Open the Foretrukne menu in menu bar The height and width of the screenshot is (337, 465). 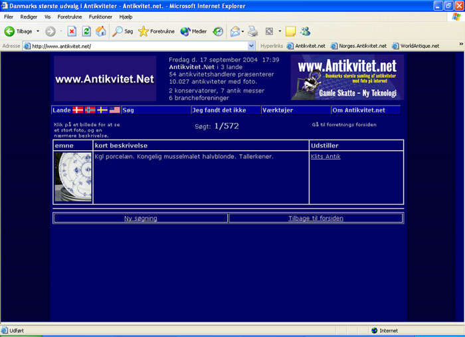click(x=70, y=17)
